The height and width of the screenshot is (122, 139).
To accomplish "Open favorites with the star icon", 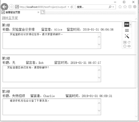I will [125, 7].
